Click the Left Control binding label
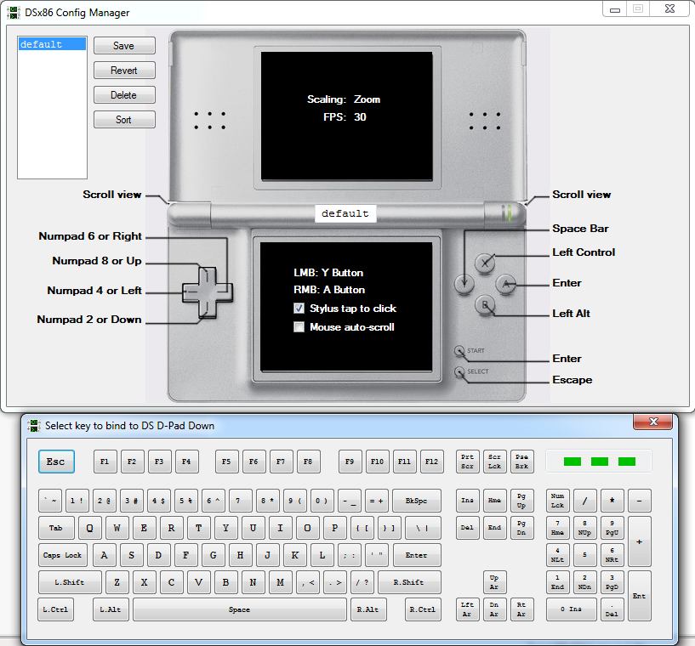Image resolution: width=695 pixels, height=646 pixels. pyautogui.click(x=584, y=252)
